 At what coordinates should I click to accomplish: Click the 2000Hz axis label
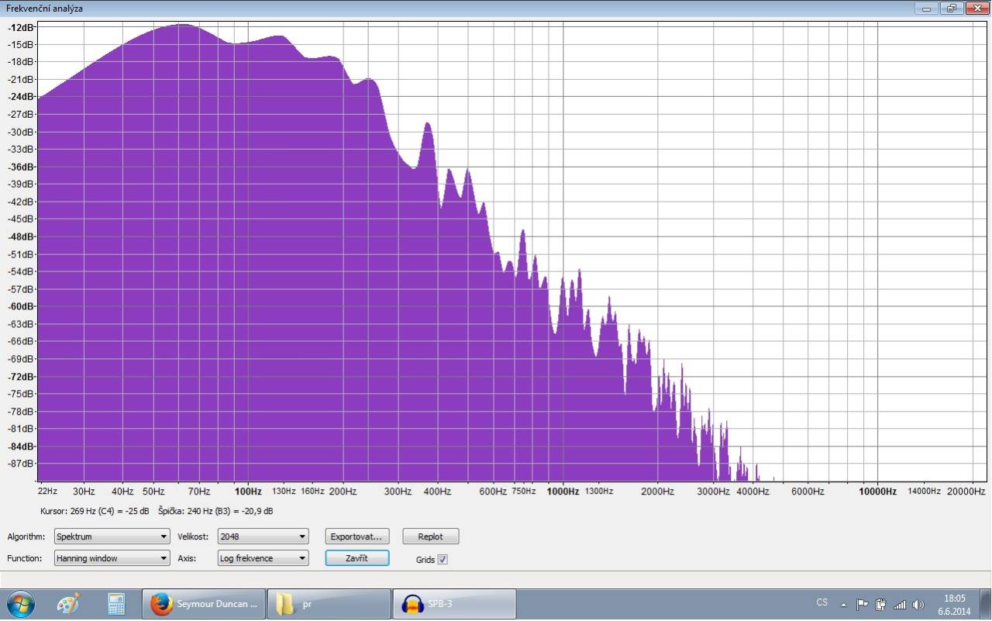pos(657,492)
